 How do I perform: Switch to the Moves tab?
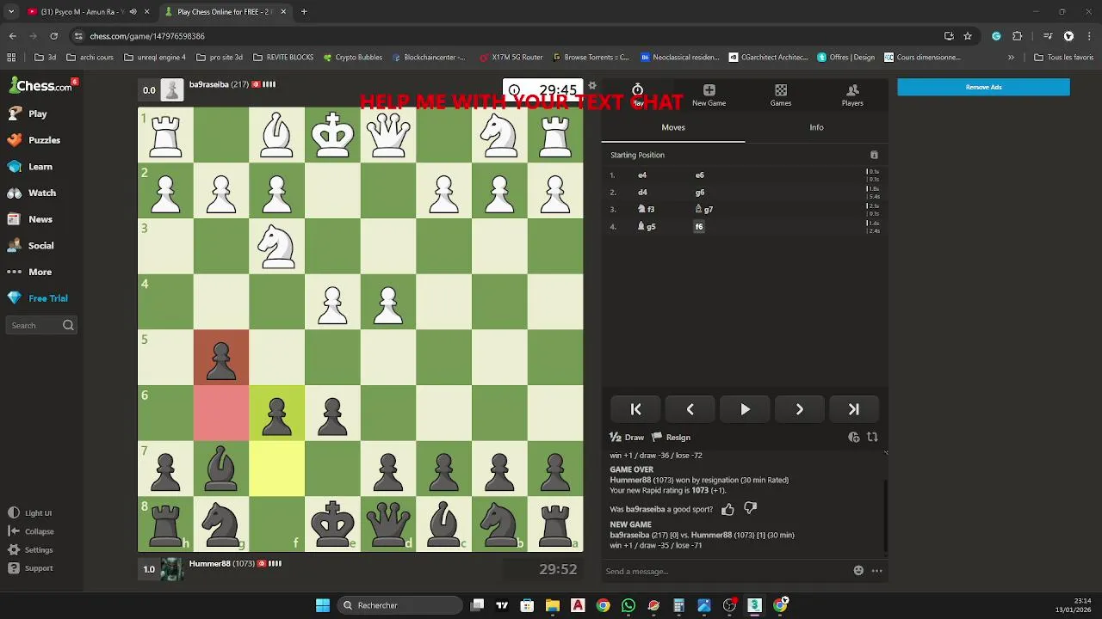pos(673,127)
